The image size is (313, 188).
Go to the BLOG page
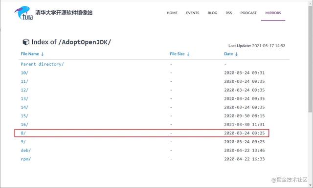tap(212, 13)
